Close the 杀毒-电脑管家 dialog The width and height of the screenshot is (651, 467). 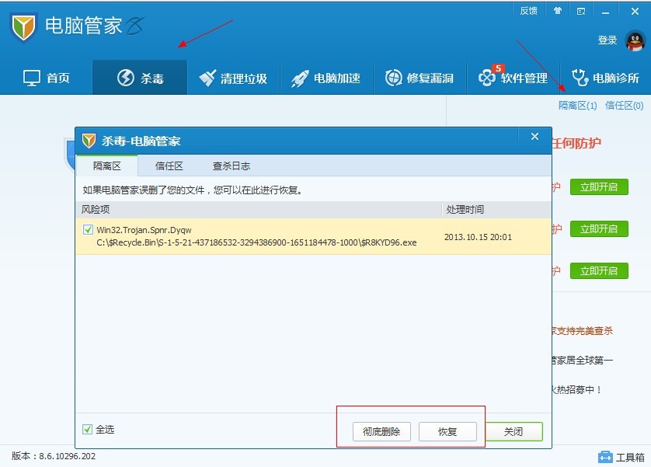click(x=534, y=136)
